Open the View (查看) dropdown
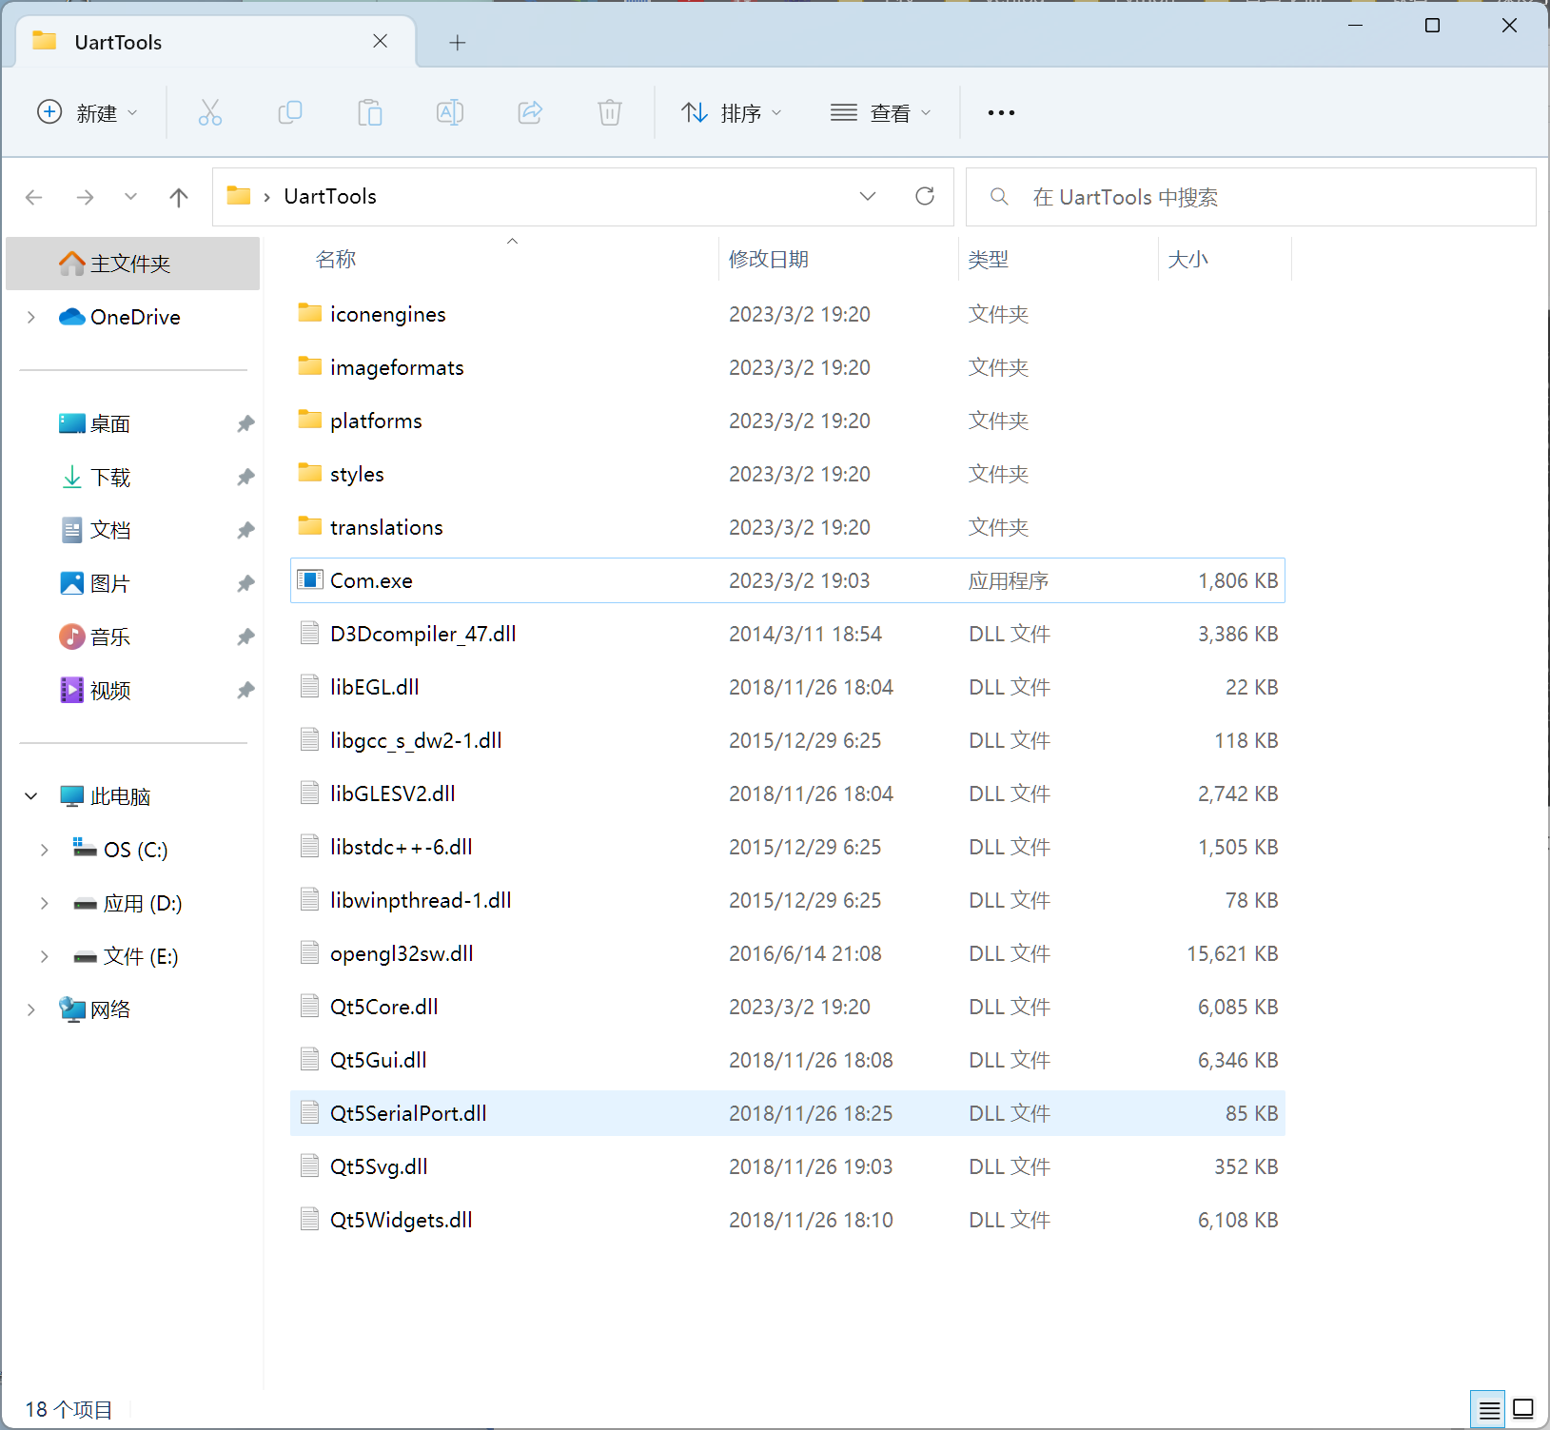1550x1430 pixels. coord(881,113)
